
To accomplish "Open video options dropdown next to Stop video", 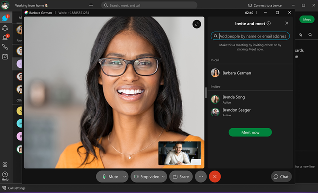I will (x=163, y=177).
